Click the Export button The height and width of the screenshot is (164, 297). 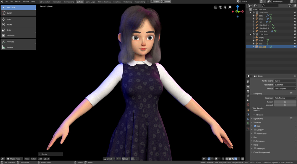[x=155, y=1]
